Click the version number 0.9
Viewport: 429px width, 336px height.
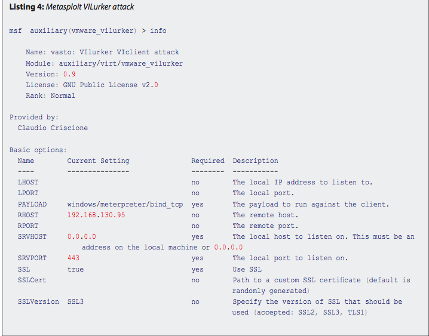click(69, 74)
